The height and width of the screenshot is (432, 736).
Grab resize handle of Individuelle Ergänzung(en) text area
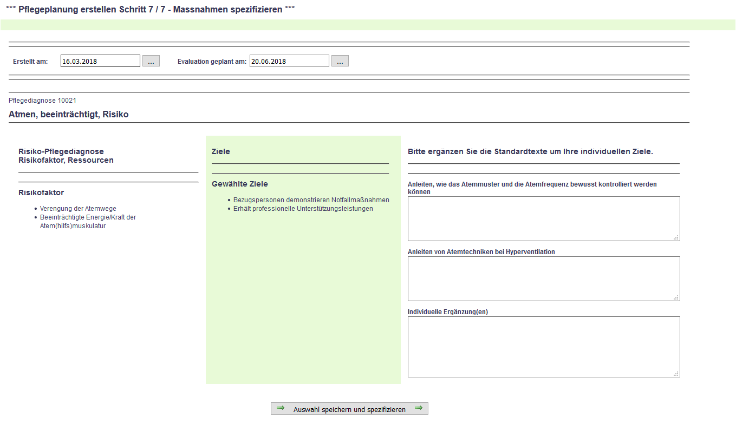pyautogui.click(x=676, y=374)
